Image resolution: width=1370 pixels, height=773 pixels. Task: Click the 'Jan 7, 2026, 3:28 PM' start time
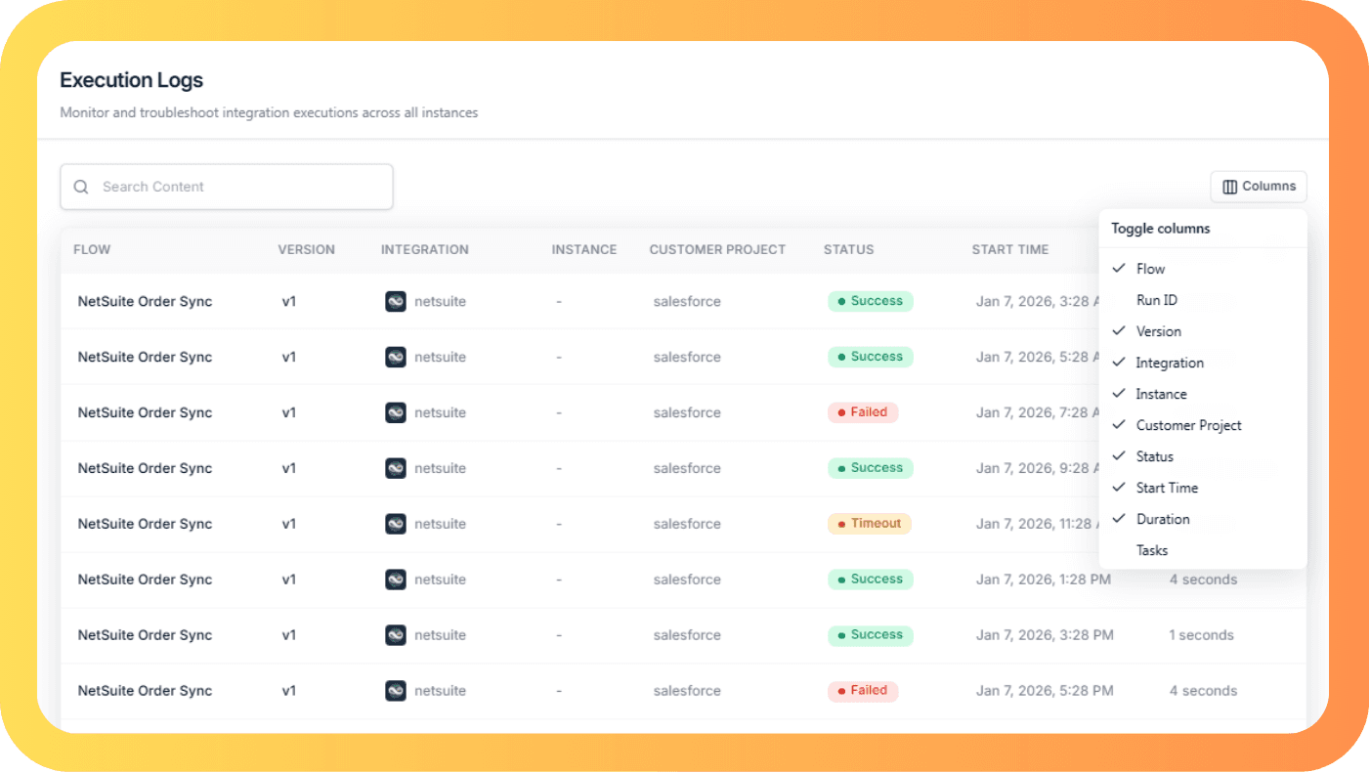[x=1045, y=635]
